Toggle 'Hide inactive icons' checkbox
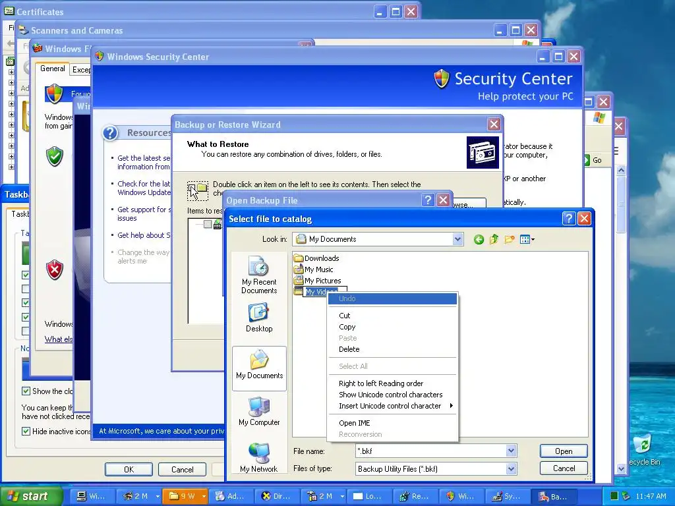The width and height of the screenshot is (675, 506). coord(26,431)
